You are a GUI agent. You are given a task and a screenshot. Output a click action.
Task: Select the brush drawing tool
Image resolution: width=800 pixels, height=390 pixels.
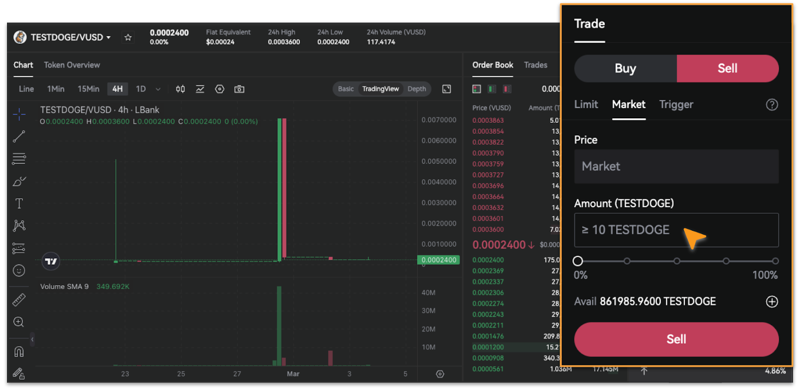click(19, 181)
